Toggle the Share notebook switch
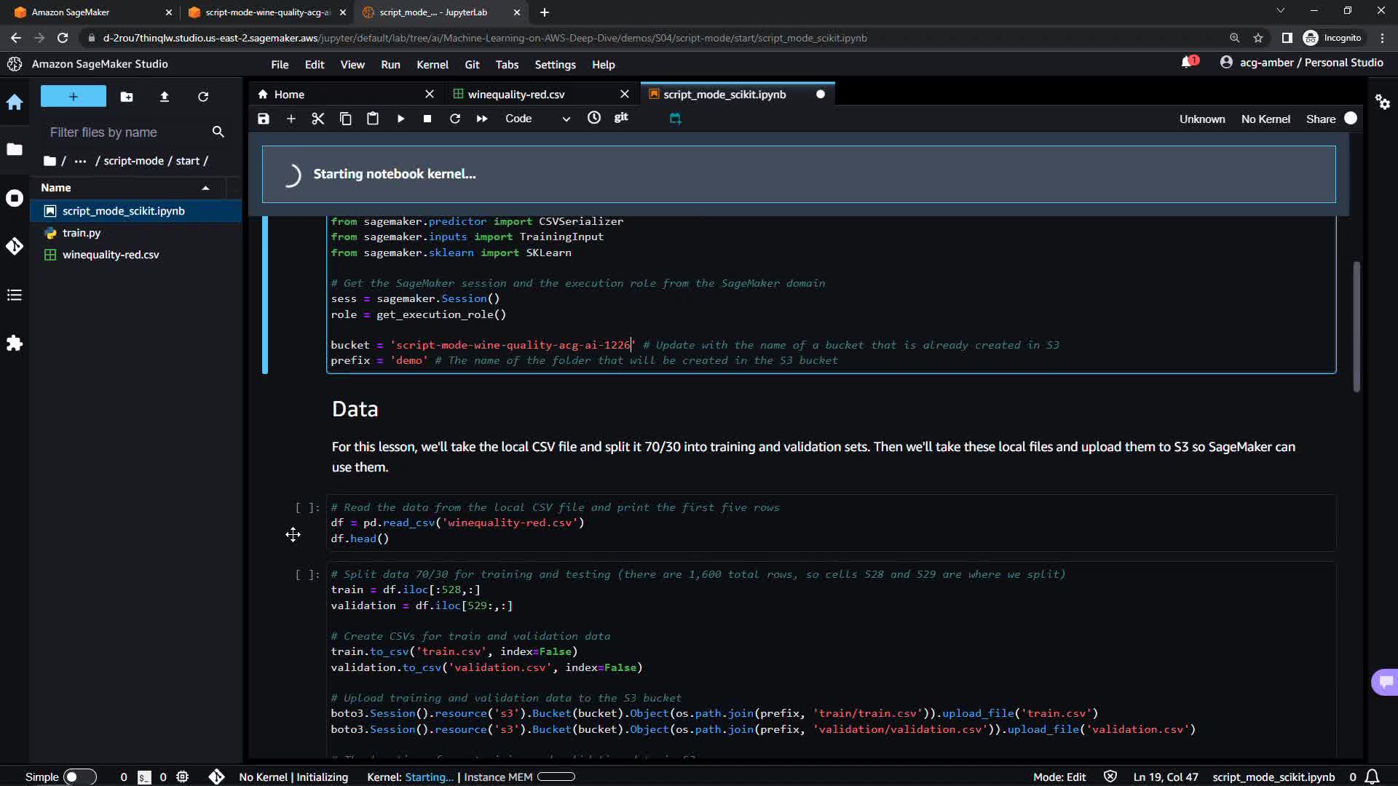 (1351, 119)
